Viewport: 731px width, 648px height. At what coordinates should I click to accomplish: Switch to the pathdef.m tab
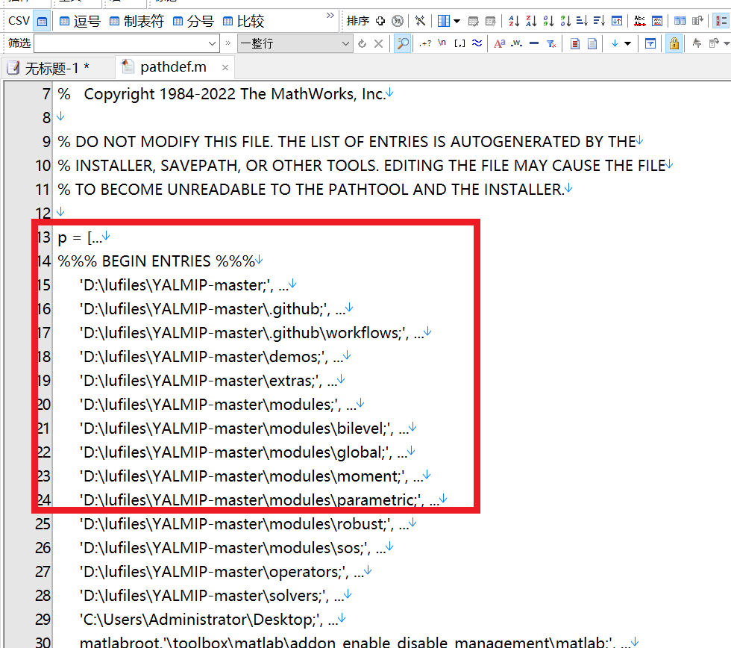click(173, 68)
